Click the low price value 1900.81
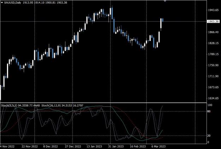Image resolution: width=221 pixels, height=149 pixels. 51,2
